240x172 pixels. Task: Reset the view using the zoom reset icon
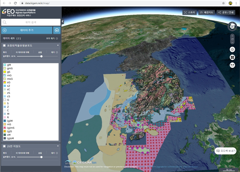coord(232,39)
